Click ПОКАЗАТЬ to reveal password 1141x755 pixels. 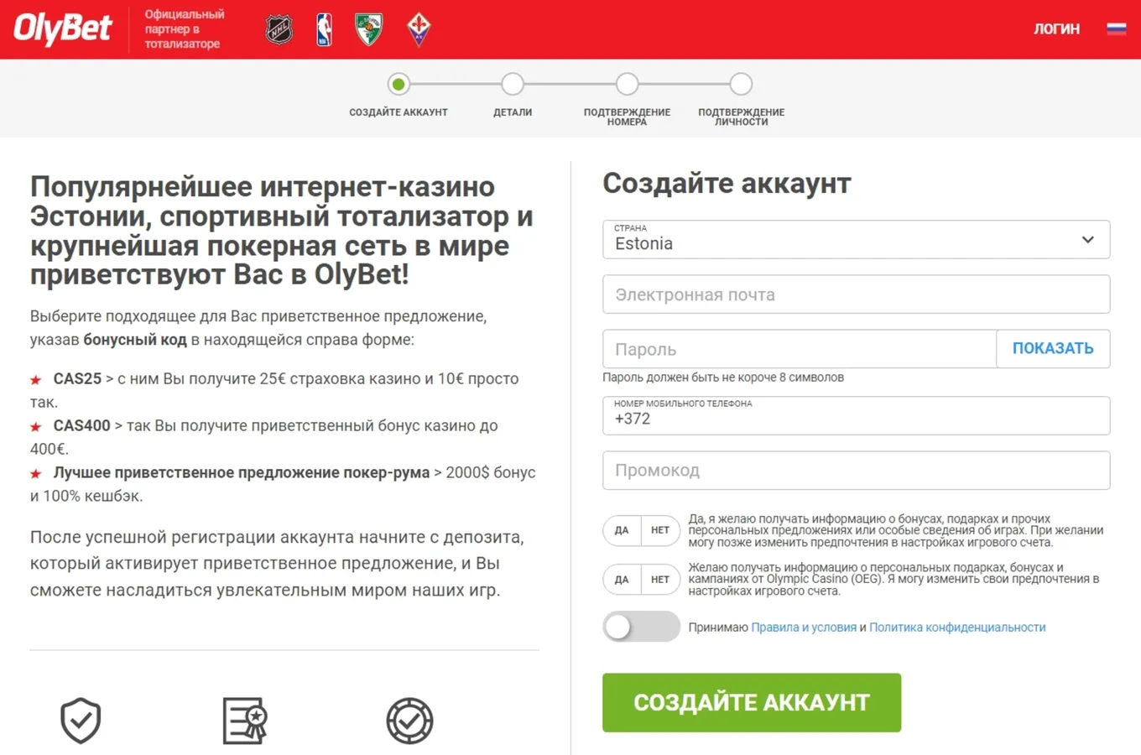click(1053, 349)
